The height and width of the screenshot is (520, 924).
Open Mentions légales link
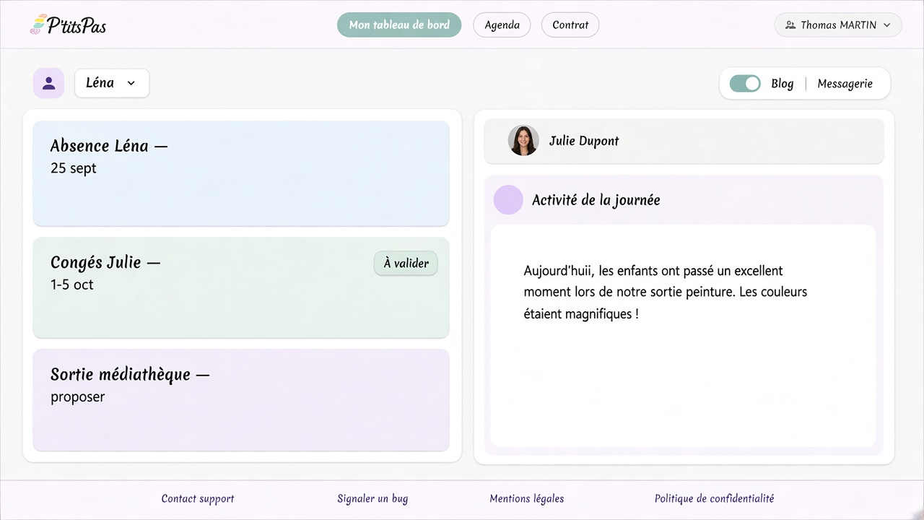(x=527, y=498)
